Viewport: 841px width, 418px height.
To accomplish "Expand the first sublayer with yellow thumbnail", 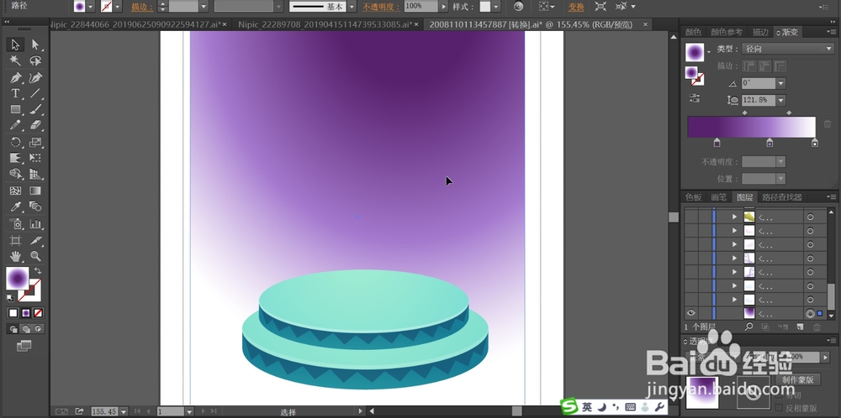I will tap(735, 217).
